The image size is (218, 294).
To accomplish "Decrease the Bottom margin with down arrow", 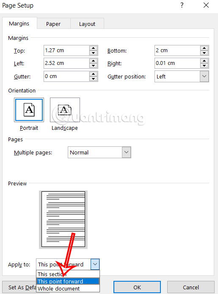I will coord(204,53).
